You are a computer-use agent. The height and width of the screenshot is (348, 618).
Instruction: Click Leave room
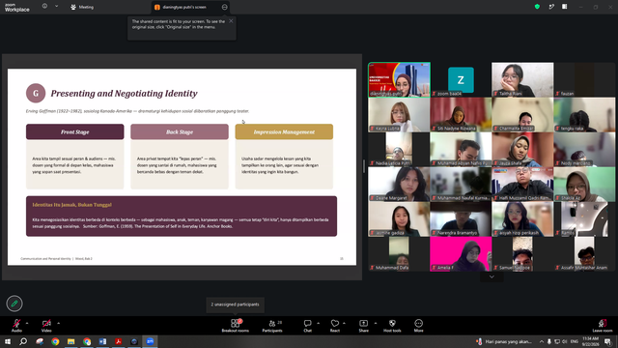tap(603, 326)
